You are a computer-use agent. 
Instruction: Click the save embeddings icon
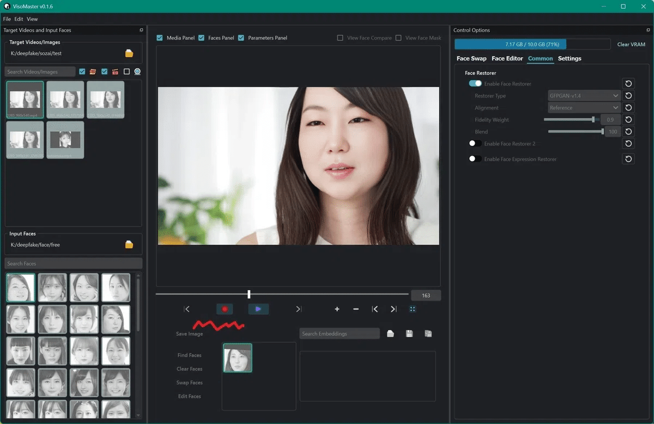click(409, 333)
